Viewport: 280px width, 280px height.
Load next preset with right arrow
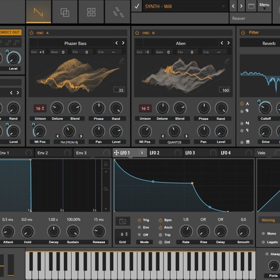[x=241, y=6]
